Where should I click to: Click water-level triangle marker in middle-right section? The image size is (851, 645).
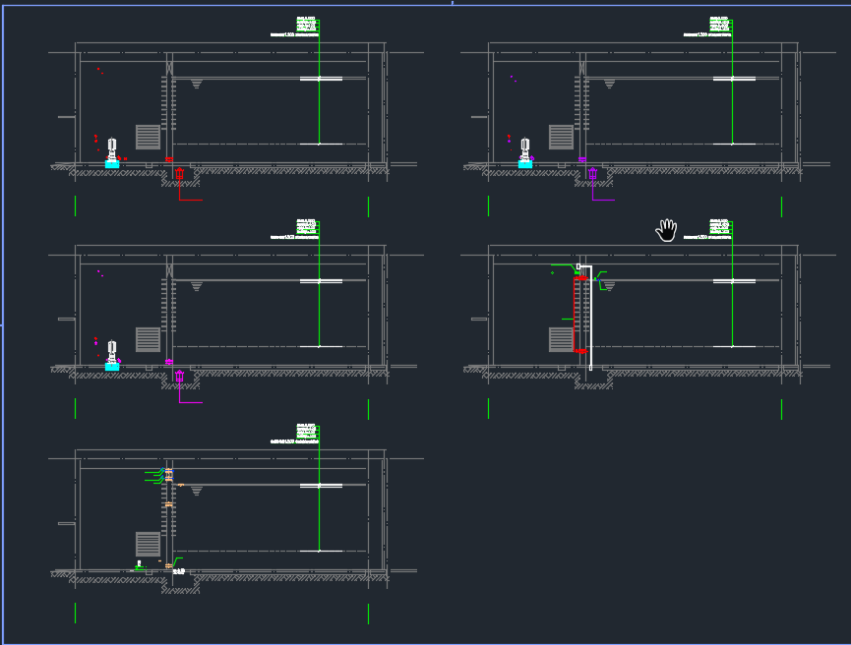pyautogui.click(x=610, y=286)
